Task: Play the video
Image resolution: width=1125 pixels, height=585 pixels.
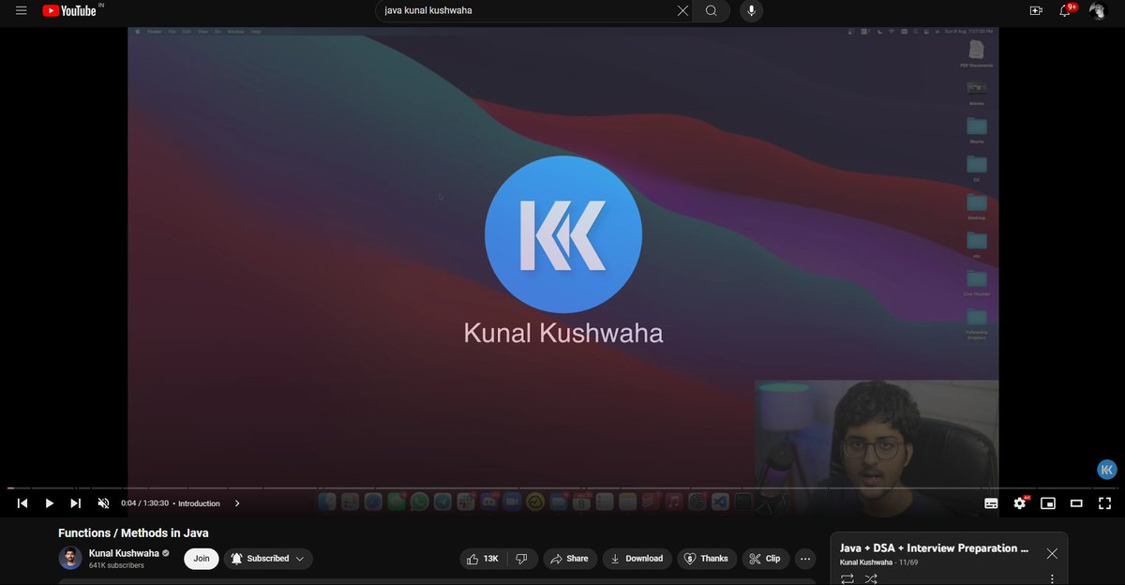Action: point(50,503)
